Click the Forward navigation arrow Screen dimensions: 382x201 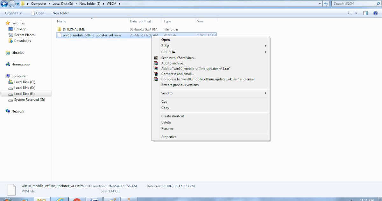[x=12, y=4]
